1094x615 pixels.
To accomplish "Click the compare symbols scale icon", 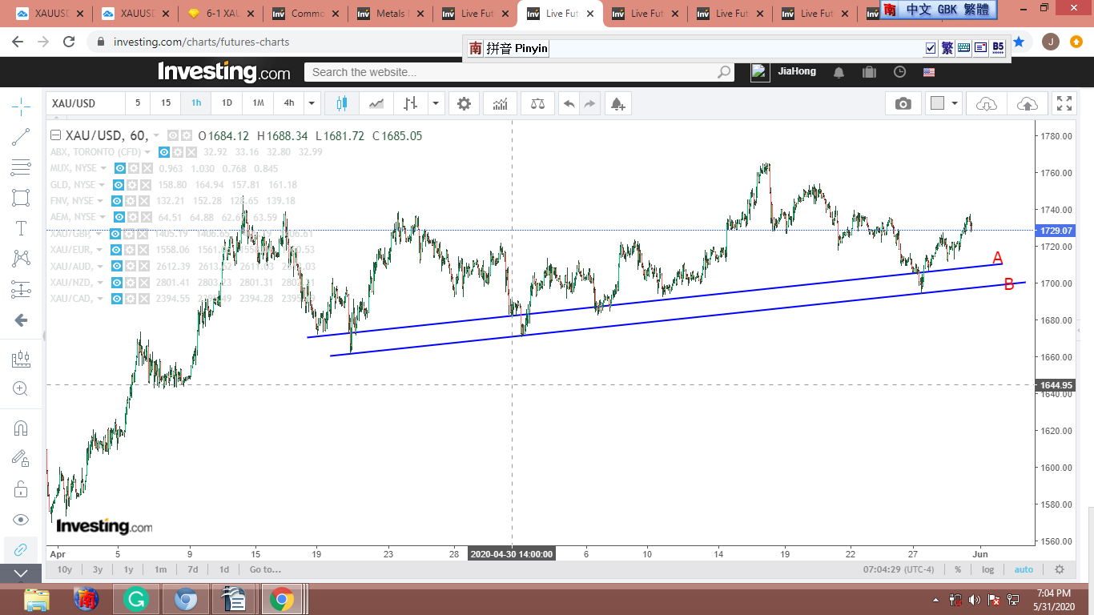I will 537,103.
